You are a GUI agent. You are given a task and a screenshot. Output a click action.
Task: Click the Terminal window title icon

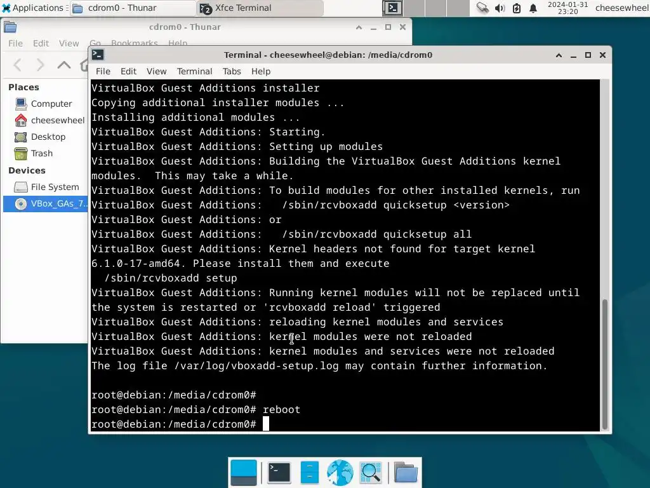98,55
